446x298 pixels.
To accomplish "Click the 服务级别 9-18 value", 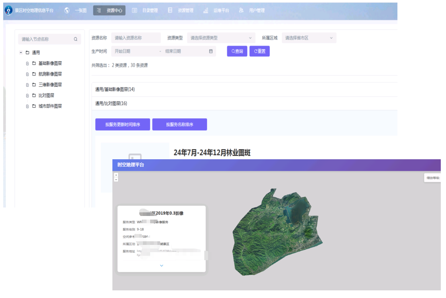I will coord(140,229).
